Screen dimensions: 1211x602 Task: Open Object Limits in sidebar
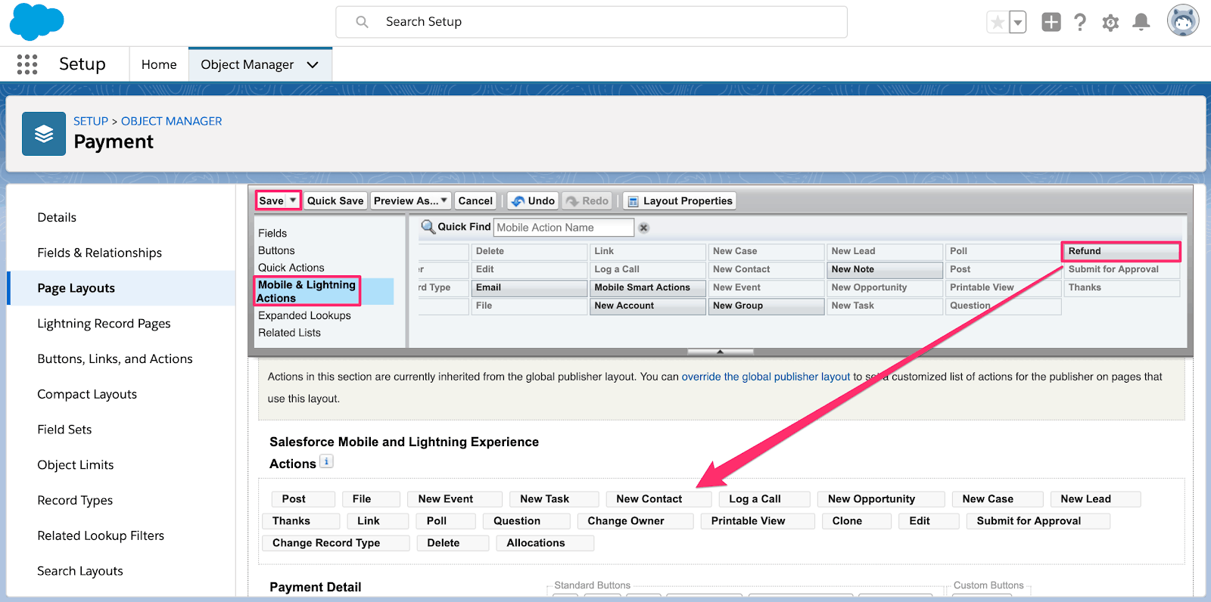pos(76,465)
